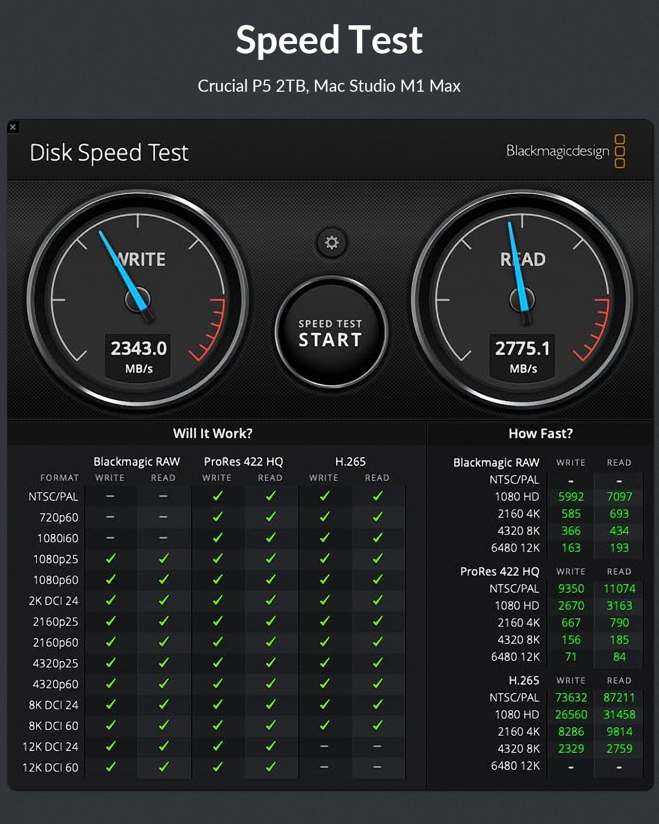The height and width of the screenshot is (824, 659).
Task: Click ProRes 422 HQ 6480 12K read value 84
Action: 619,656
